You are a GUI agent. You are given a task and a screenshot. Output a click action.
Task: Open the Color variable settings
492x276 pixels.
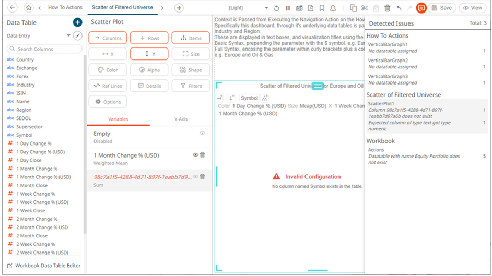(x=108, y=70)
